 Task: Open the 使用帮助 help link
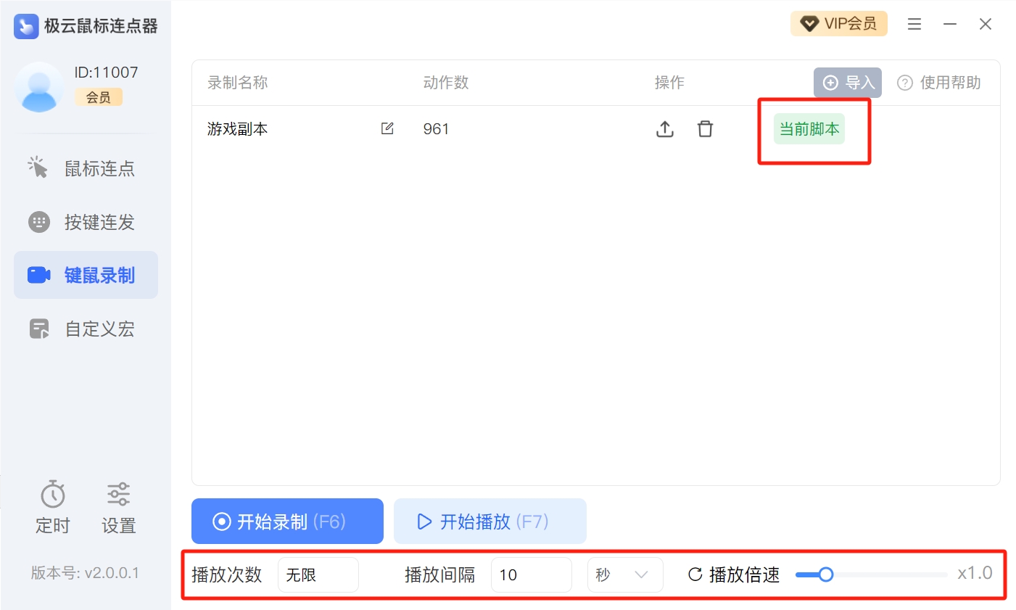coord(939,83)
